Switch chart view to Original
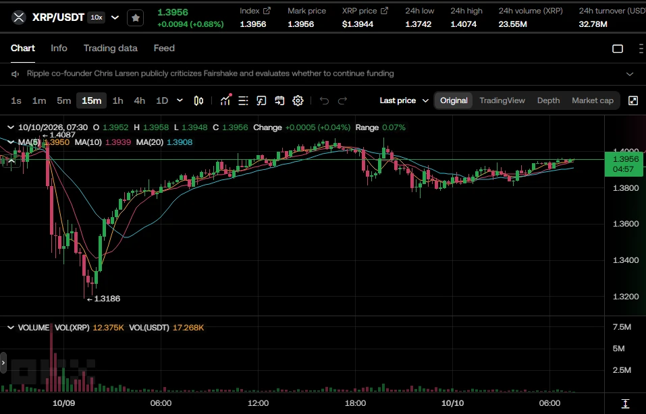646x414 pixels. pos(454,100)
